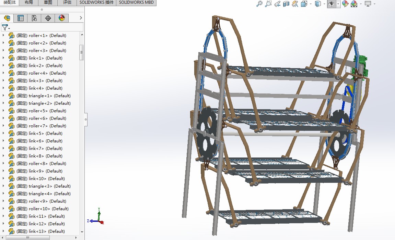Viewport: 395px width, 240px height.
Task: Expand roller<1> tree node
Action: tap(3, 35)
